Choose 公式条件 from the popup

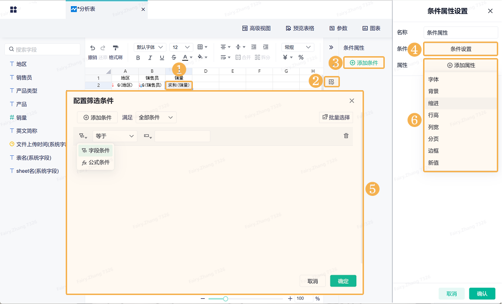95,162
